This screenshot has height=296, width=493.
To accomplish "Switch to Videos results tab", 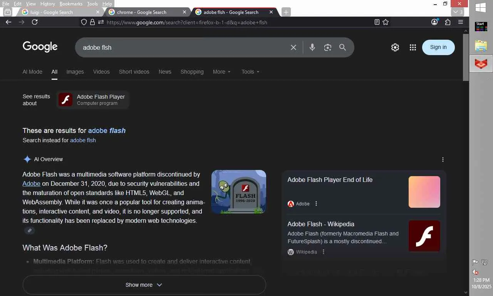I will coord(101,72).
